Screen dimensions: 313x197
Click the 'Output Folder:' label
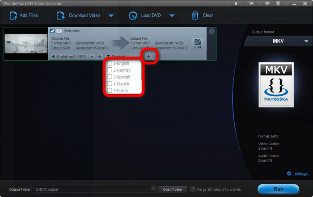[x=21, y=189]
